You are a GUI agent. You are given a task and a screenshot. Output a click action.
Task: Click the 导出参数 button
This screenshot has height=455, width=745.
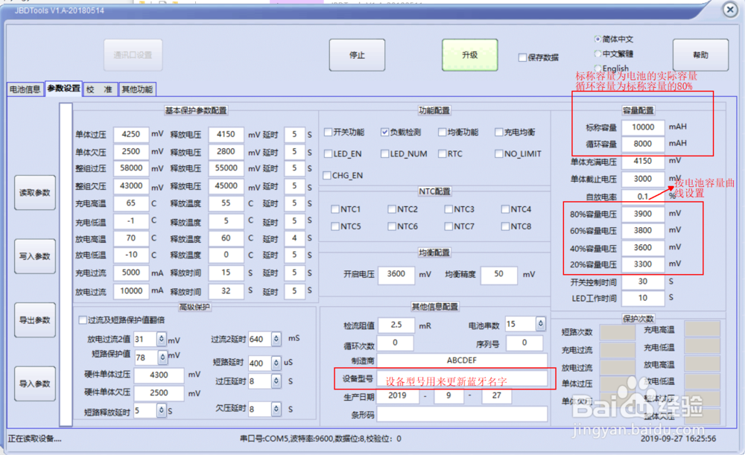click(x=35, y=320)
